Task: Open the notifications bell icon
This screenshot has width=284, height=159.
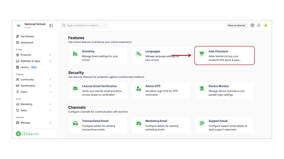Action: coord(259,25)
